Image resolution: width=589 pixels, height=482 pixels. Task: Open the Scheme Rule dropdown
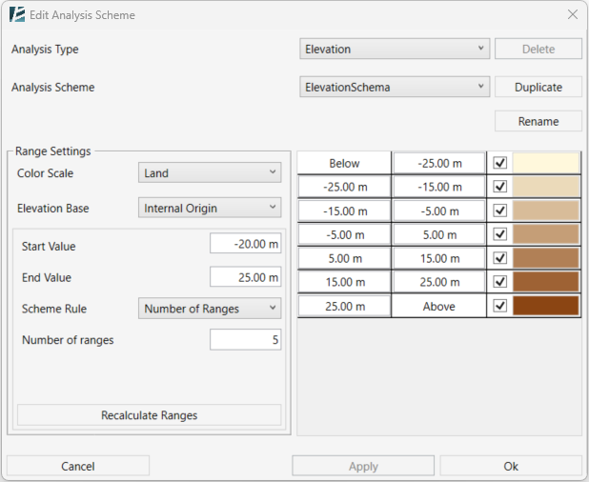[210, 308]
